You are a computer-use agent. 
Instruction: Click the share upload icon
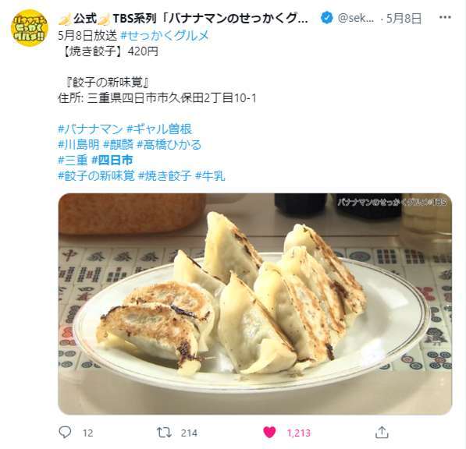[x=382, y=433]
